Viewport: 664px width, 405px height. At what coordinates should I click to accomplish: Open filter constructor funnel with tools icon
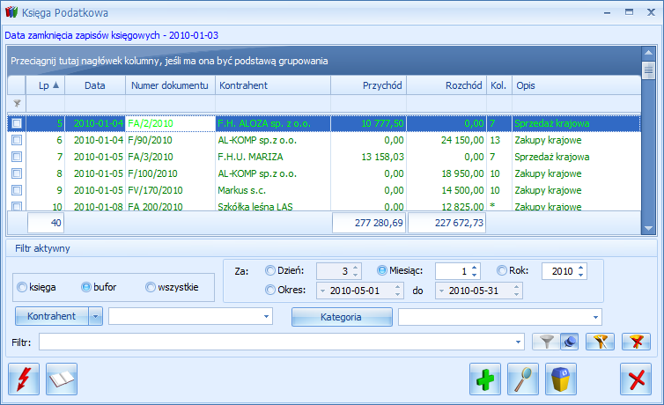pos(600,342)
